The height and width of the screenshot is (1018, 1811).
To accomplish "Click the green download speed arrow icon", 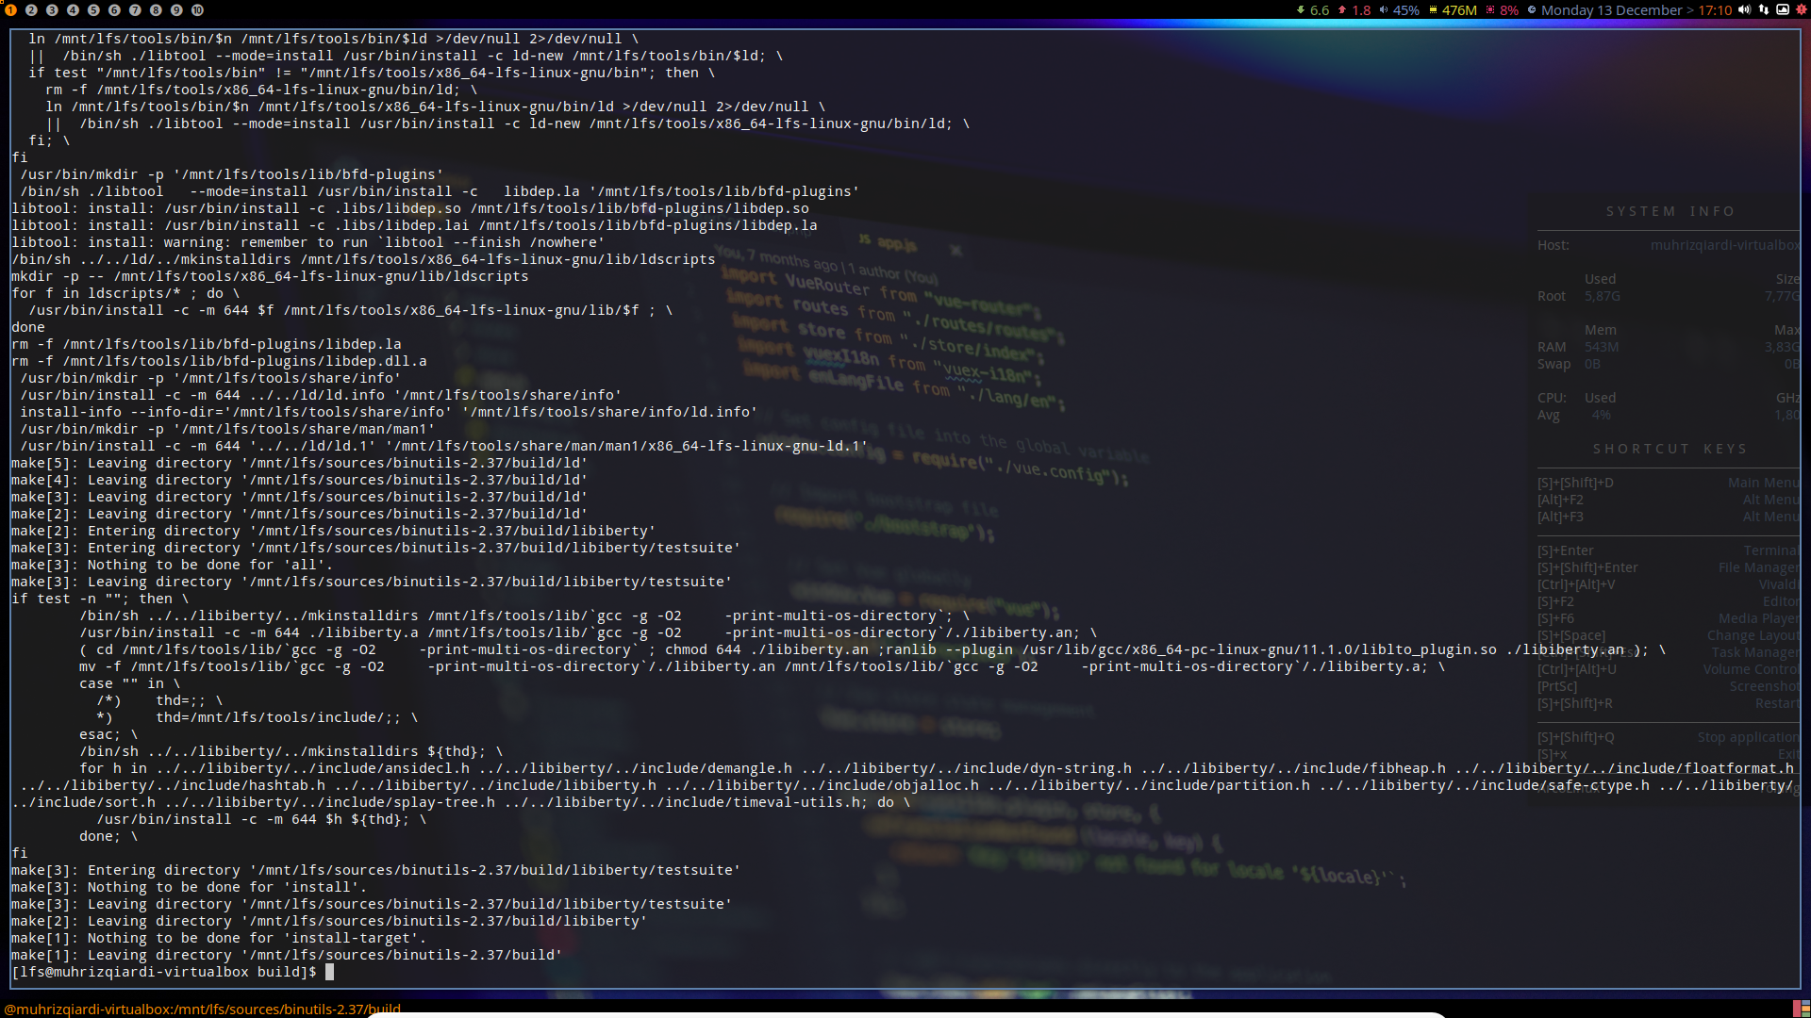I will (1301, 10).
